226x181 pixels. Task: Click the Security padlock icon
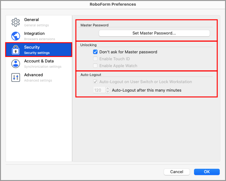(16, 50)
